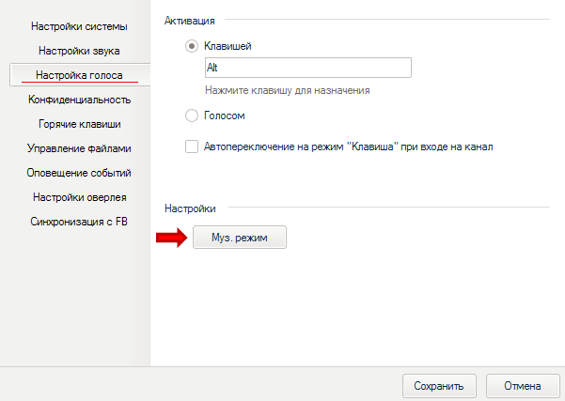Select the Клавишей radio button
Viewport: 565px width, 401px height.
tap(192, 46)
